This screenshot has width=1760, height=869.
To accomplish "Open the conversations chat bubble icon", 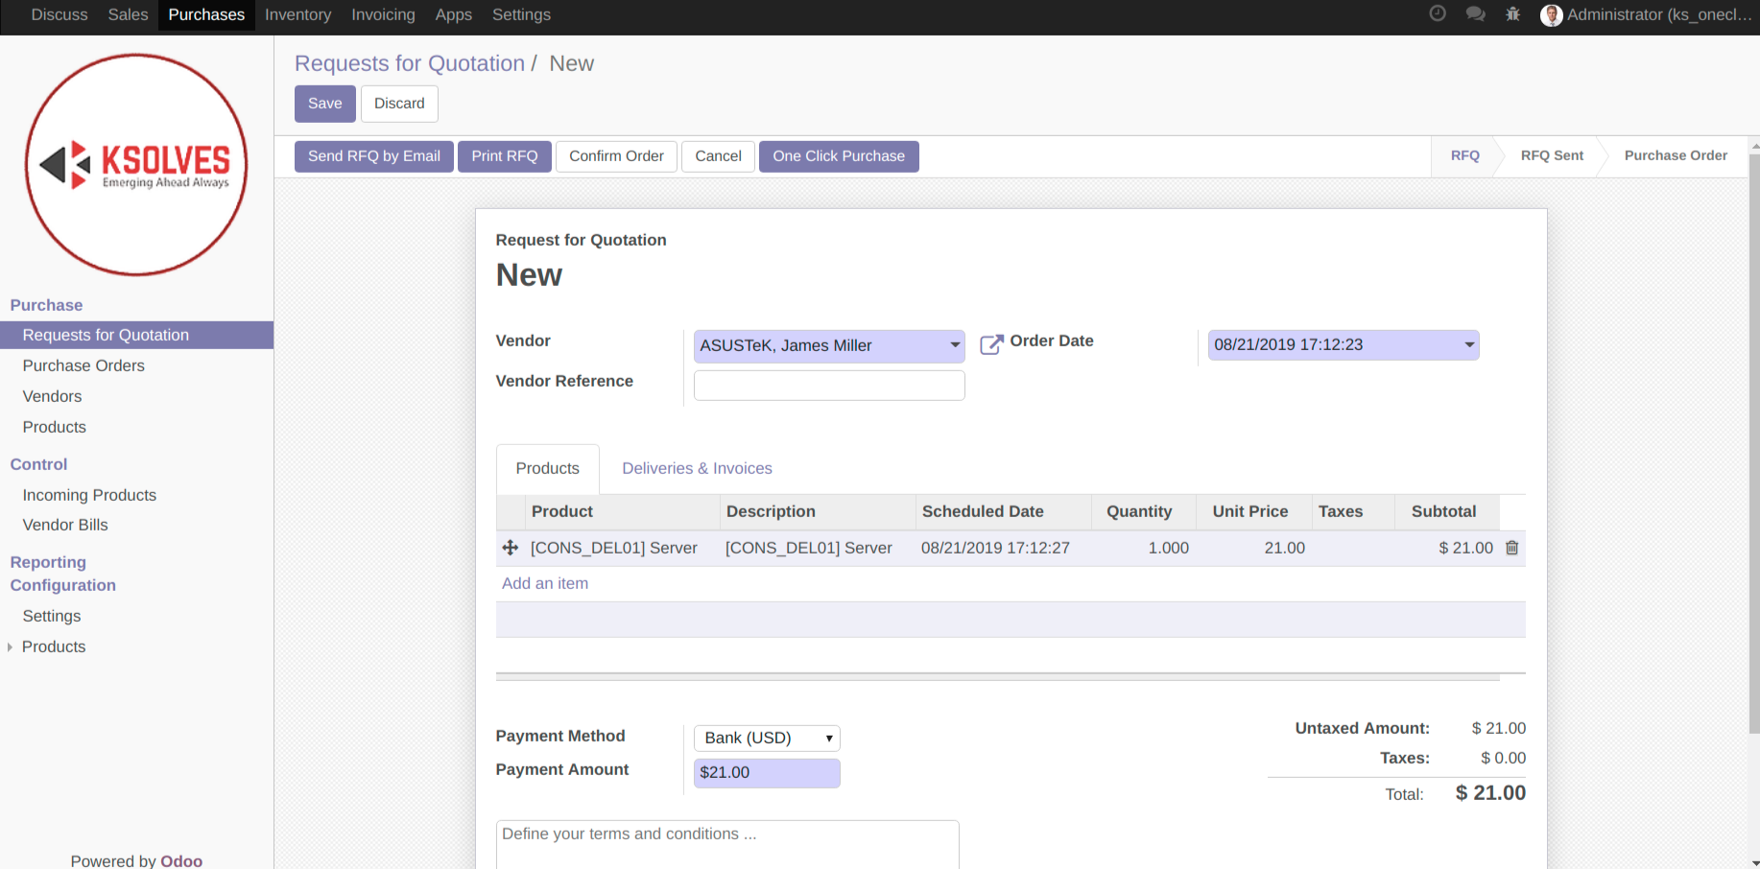I will [x=1475, y=13].
